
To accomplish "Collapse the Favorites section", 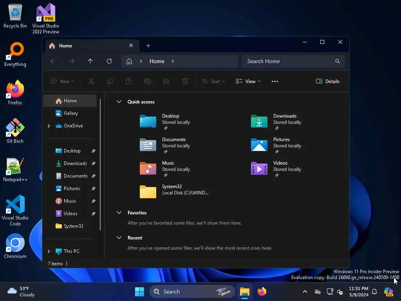I will point(119,212).
